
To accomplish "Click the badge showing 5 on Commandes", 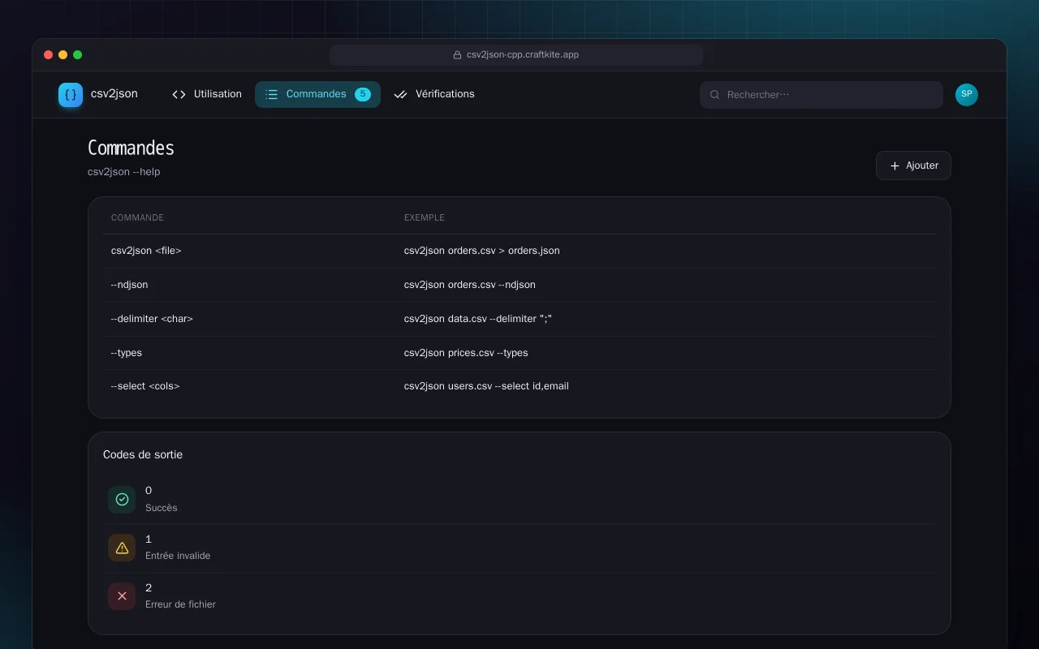I will click(363, 94).
